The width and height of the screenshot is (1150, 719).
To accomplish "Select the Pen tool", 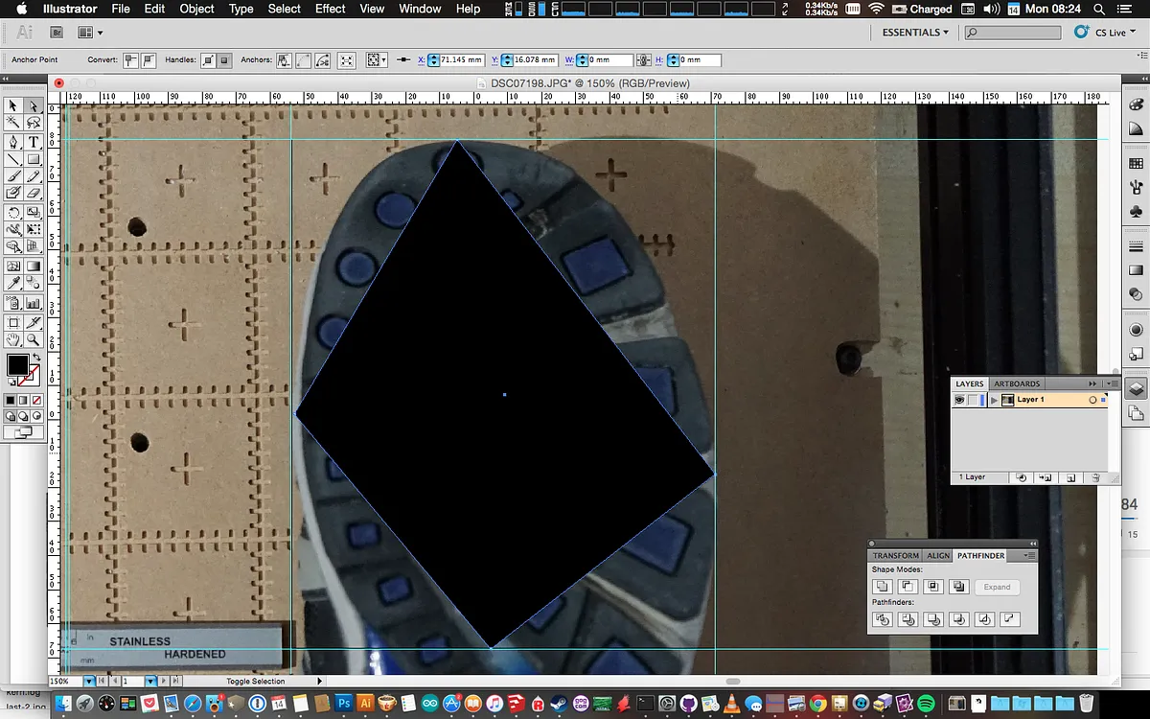I will click(13, 142).
